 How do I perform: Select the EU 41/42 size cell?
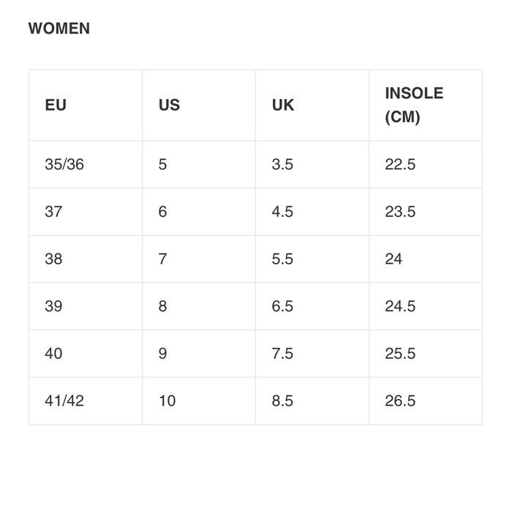tap(64, 401)
